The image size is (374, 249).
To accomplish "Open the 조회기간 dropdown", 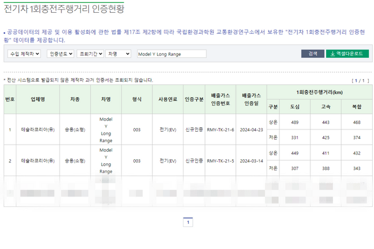I will pos(90,54).
